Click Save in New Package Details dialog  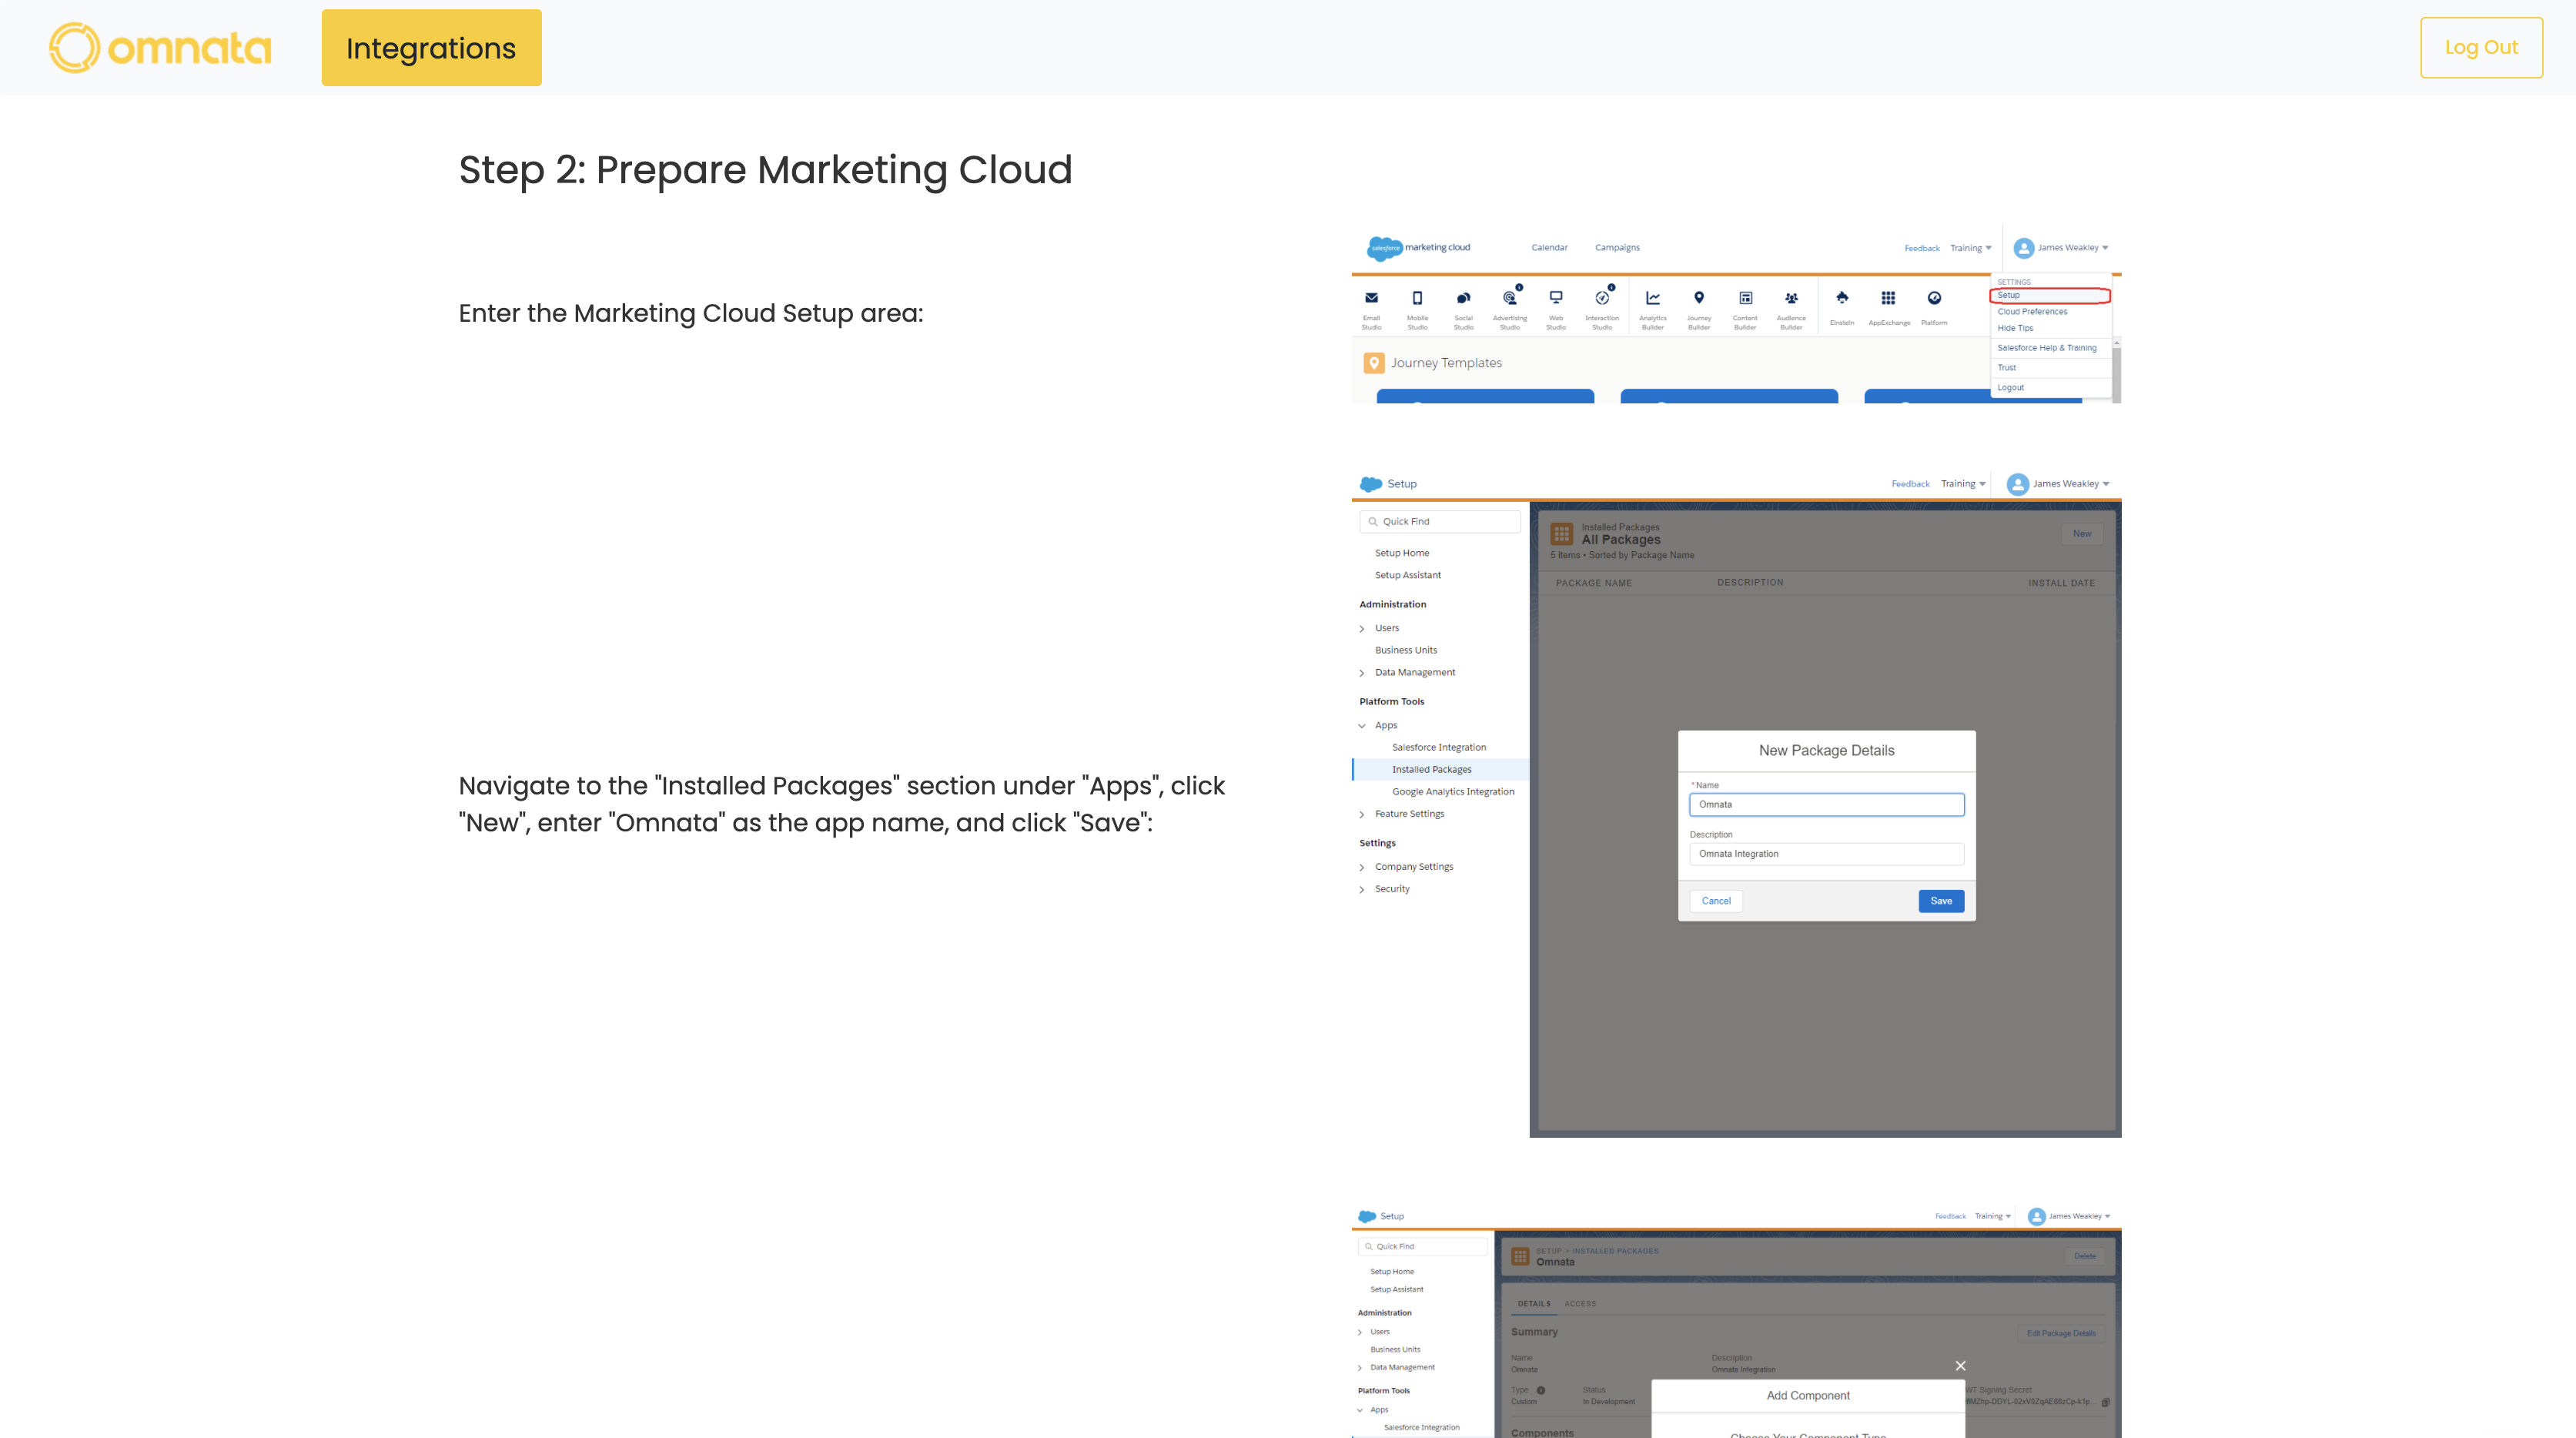pos(1941,901)
